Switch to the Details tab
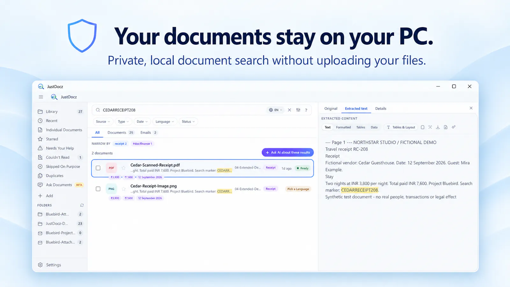This screenshot has width=510, height=287. coord(381,108)
